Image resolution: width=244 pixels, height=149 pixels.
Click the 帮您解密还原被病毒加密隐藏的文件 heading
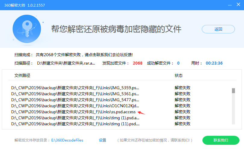pyautogui.click(x=116, y=29)
